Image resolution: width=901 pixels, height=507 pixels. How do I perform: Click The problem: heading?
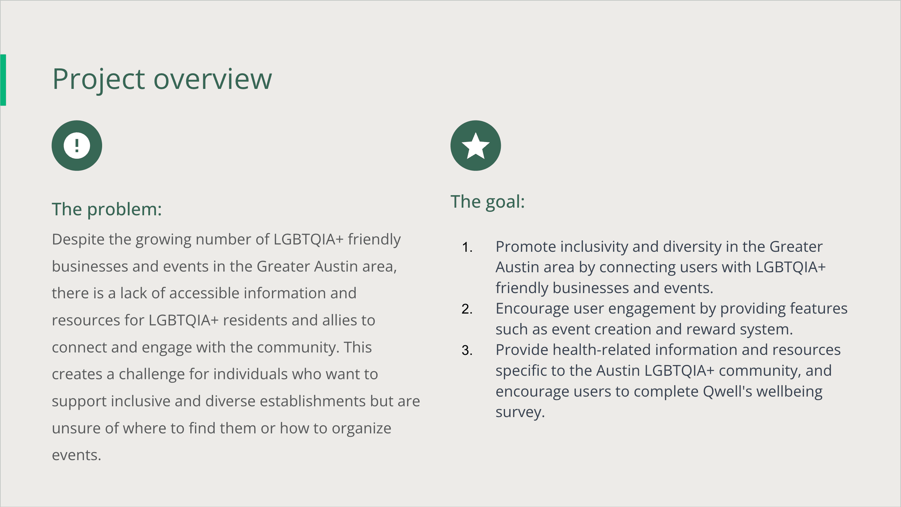point(107,209)
